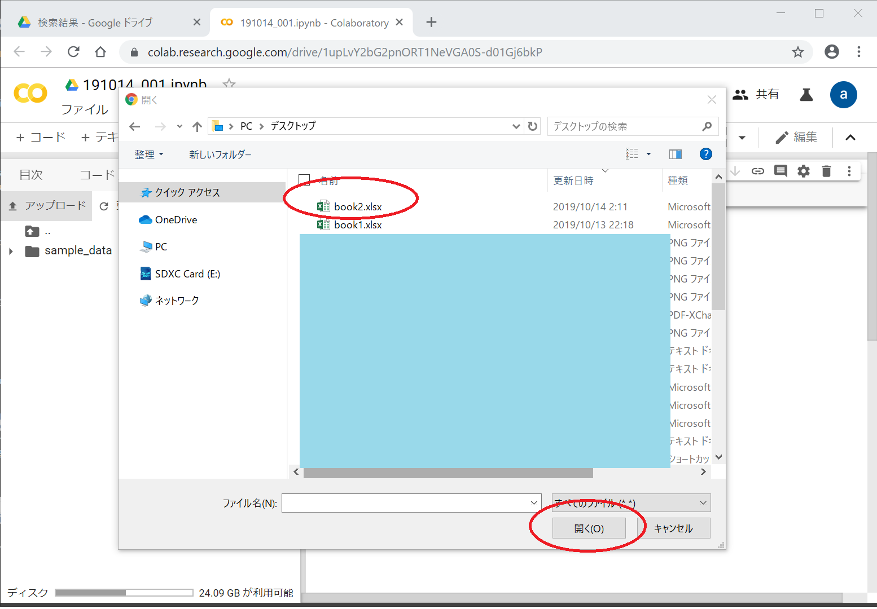
Task: Select OneDrive in navigation pane
Action: point(176,220)
